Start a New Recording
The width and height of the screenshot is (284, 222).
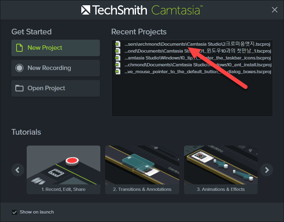tap(55, 68)
